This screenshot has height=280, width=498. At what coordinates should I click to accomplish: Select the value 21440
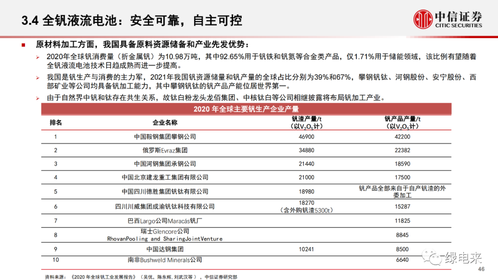[x=307, y=164]
